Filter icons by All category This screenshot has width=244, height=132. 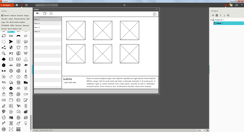point(2,16)
